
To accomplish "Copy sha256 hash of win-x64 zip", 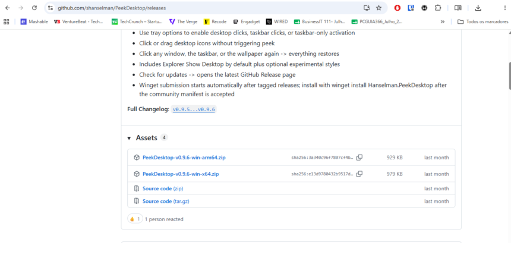I will pos(359,174).
